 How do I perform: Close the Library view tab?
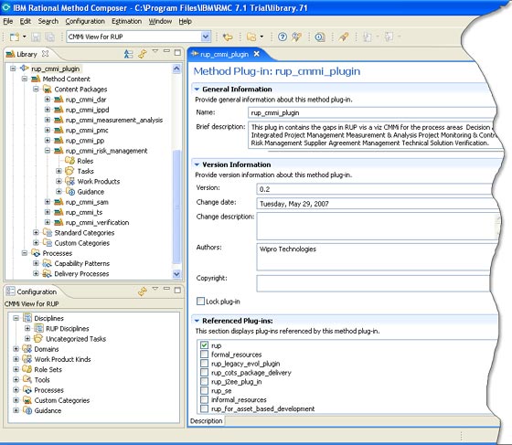pos(46,54)
